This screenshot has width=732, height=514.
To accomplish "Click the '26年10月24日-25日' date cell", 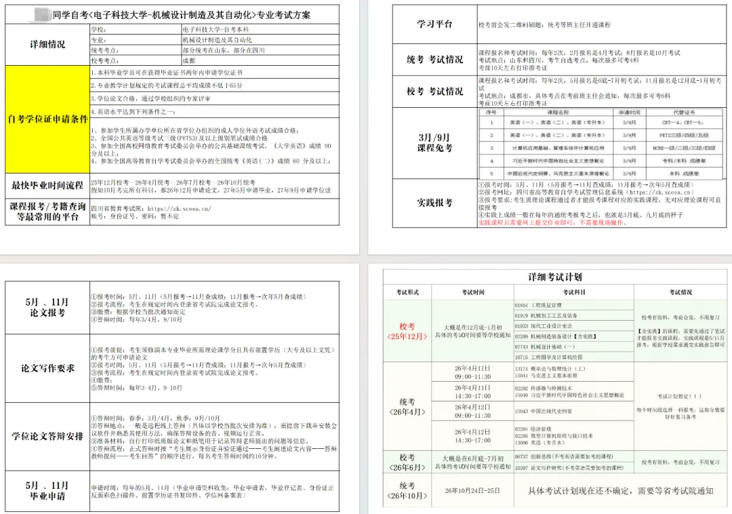I will (472, 491).
